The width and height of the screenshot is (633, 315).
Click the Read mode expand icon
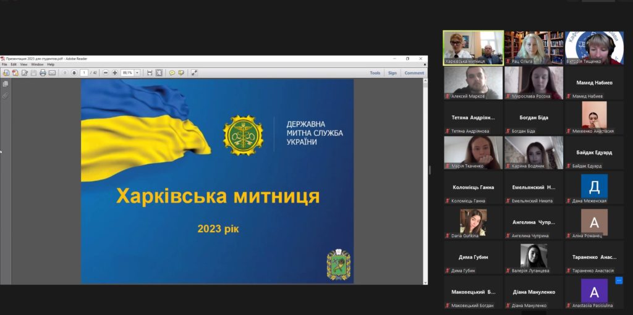[194, 73]
